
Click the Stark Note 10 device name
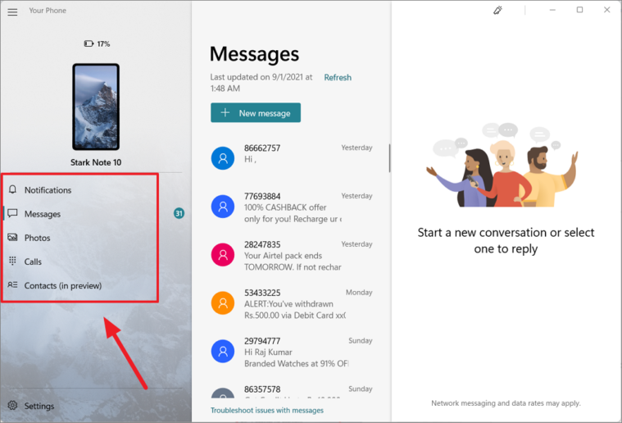pyautogui.click(x=96, y=162)
